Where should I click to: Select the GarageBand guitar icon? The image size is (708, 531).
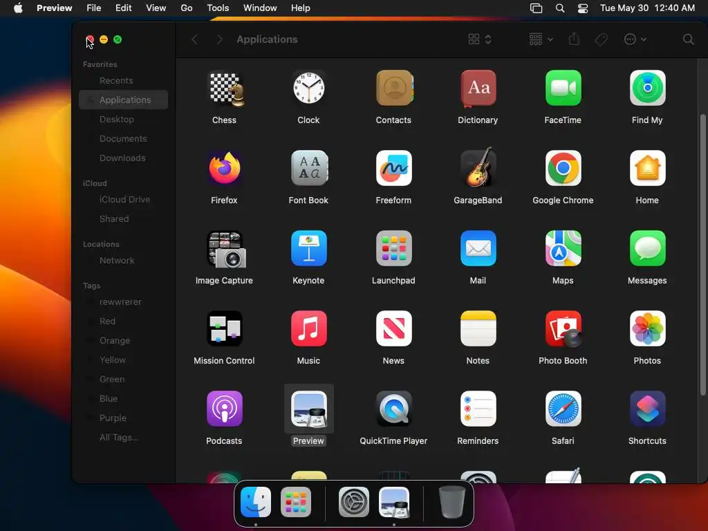coord(478,167)
